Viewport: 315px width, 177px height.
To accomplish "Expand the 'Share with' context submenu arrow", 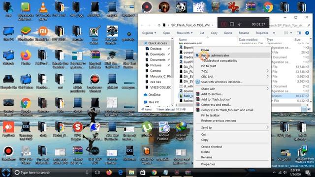I will click(267, 88).
